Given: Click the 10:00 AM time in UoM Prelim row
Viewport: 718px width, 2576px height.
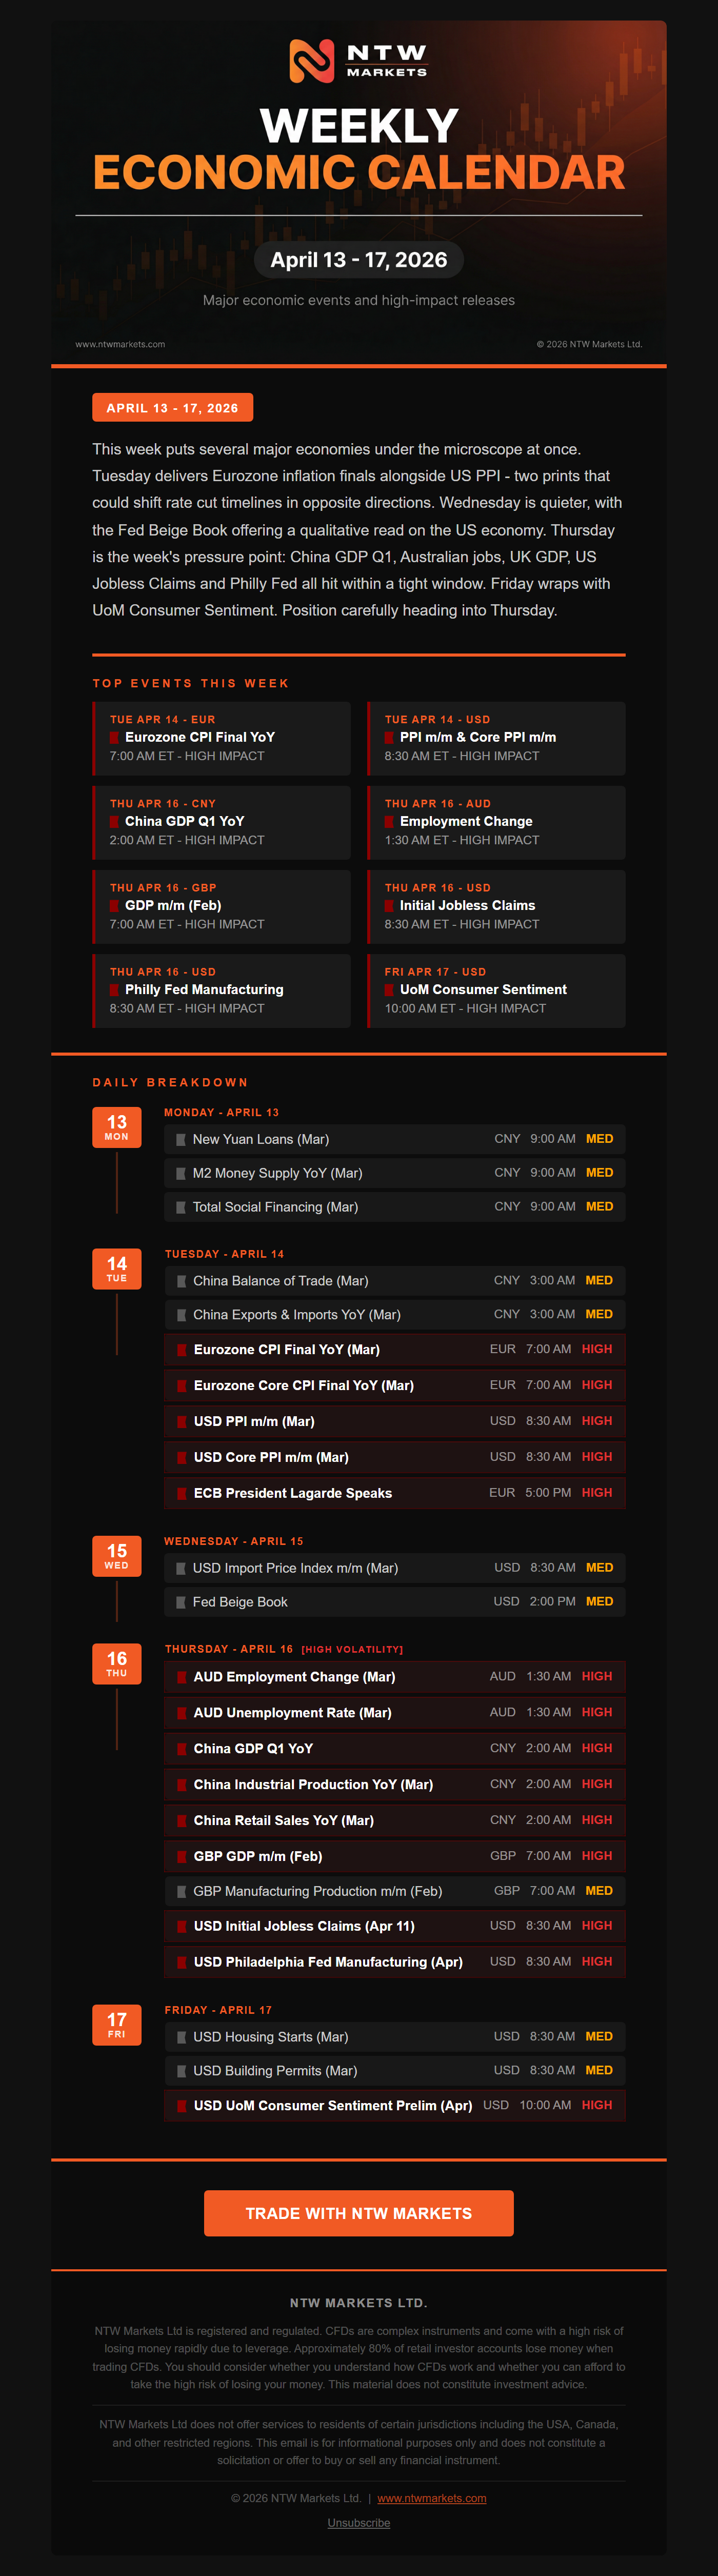Looking at the screenshot, I should [546, 2106].
